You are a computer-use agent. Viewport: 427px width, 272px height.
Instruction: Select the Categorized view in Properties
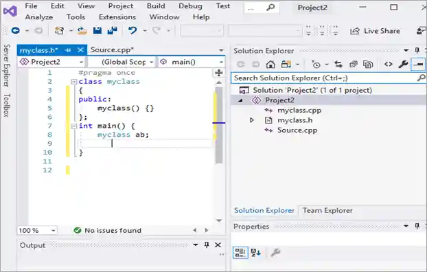coord(240,253)
